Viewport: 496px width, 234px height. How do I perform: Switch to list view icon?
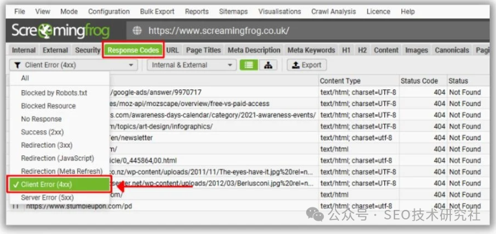tap(248, 65)
